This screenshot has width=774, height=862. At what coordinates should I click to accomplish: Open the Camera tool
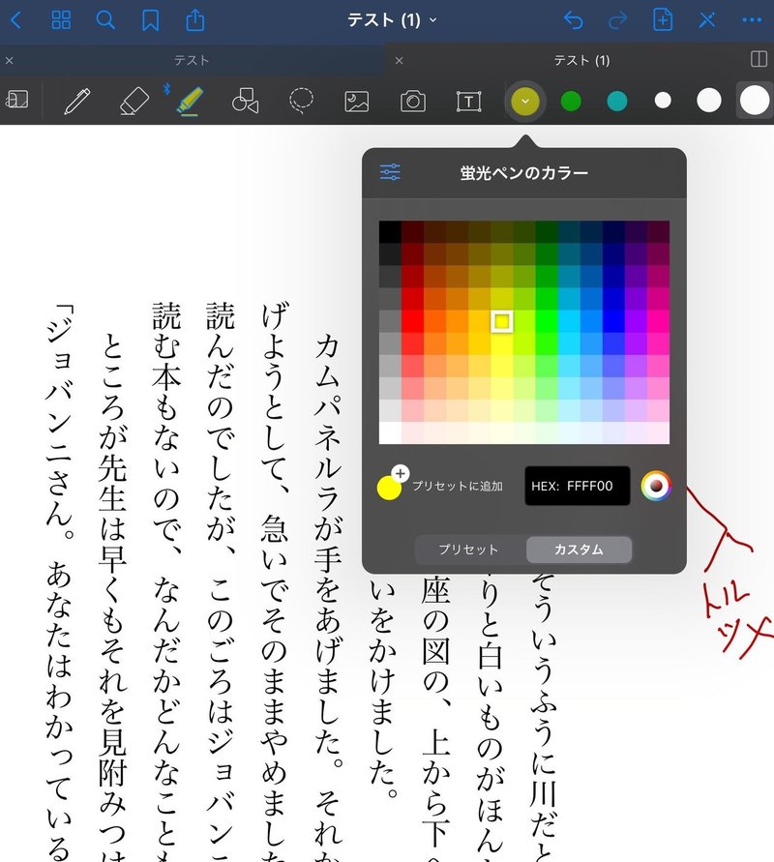click(x=412, y=100)
